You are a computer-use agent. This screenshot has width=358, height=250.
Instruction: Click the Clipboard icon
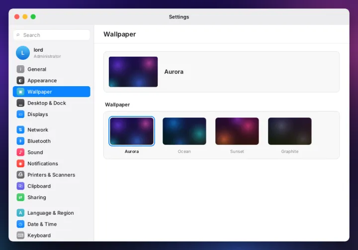(20, 186)
